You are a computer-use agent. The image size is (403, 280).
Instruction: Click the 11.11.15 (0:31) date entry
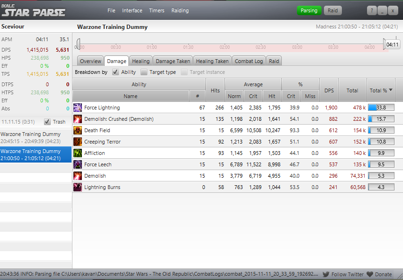click(x=18, y=122)
